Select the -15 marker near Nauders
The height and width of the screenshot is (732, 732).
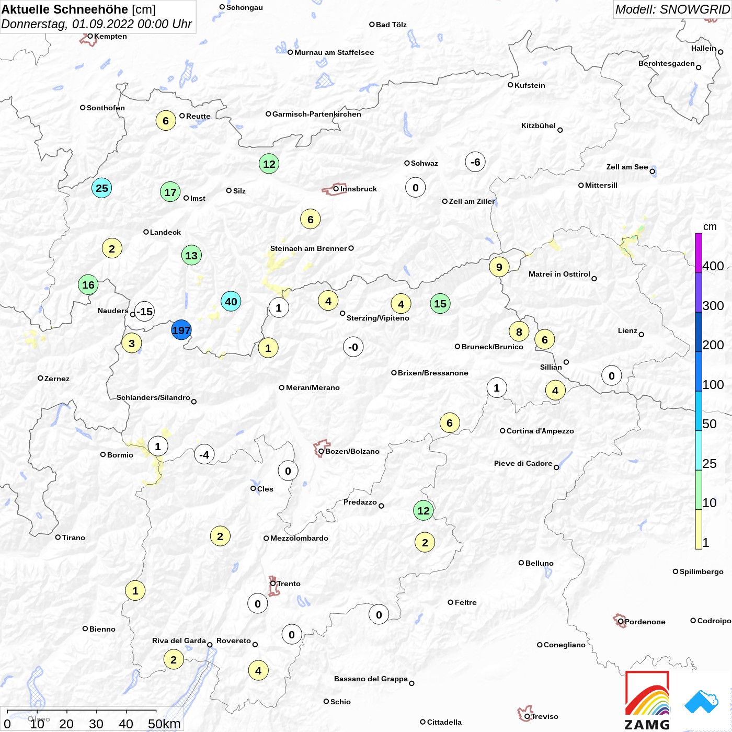coord(144,312)
